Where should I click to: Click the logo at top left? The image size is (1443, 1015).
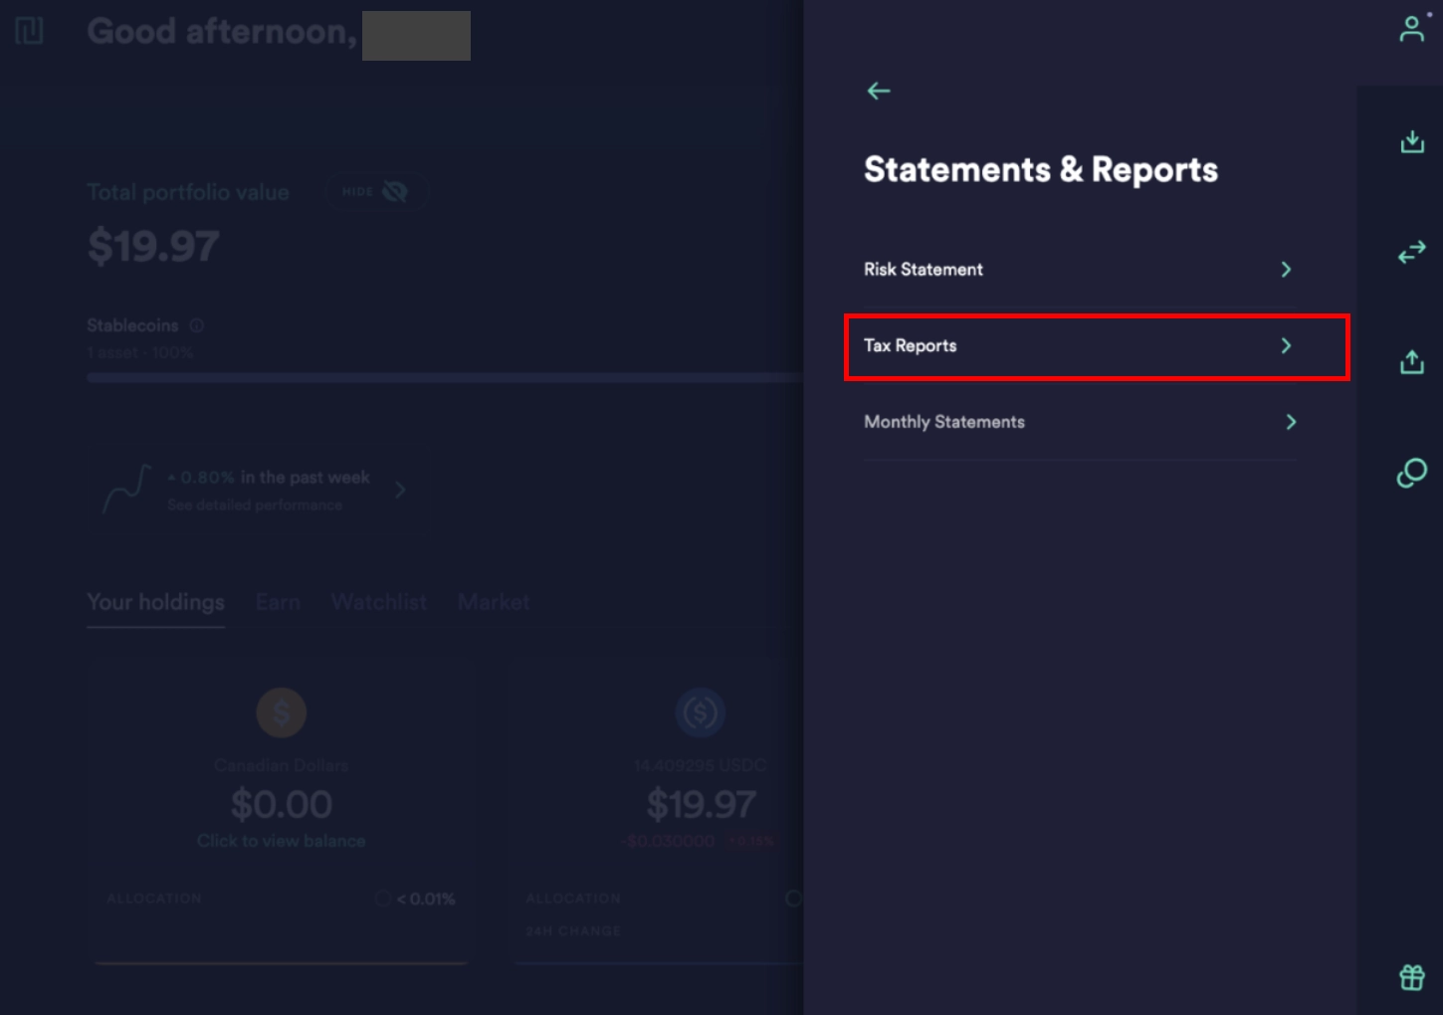[x=30, y=31]
